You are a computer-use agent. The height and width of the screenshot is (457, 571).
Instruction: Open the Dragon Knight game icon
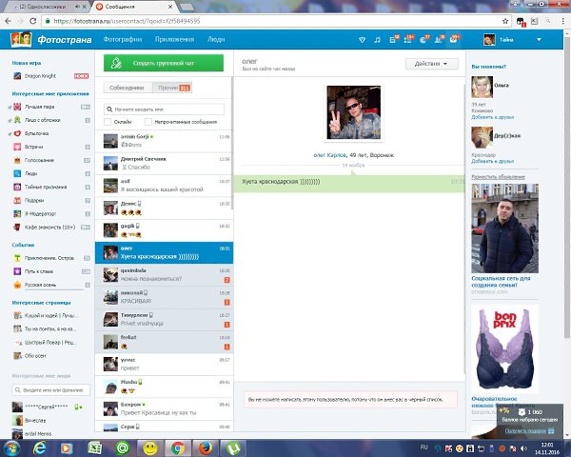(17, 74)
